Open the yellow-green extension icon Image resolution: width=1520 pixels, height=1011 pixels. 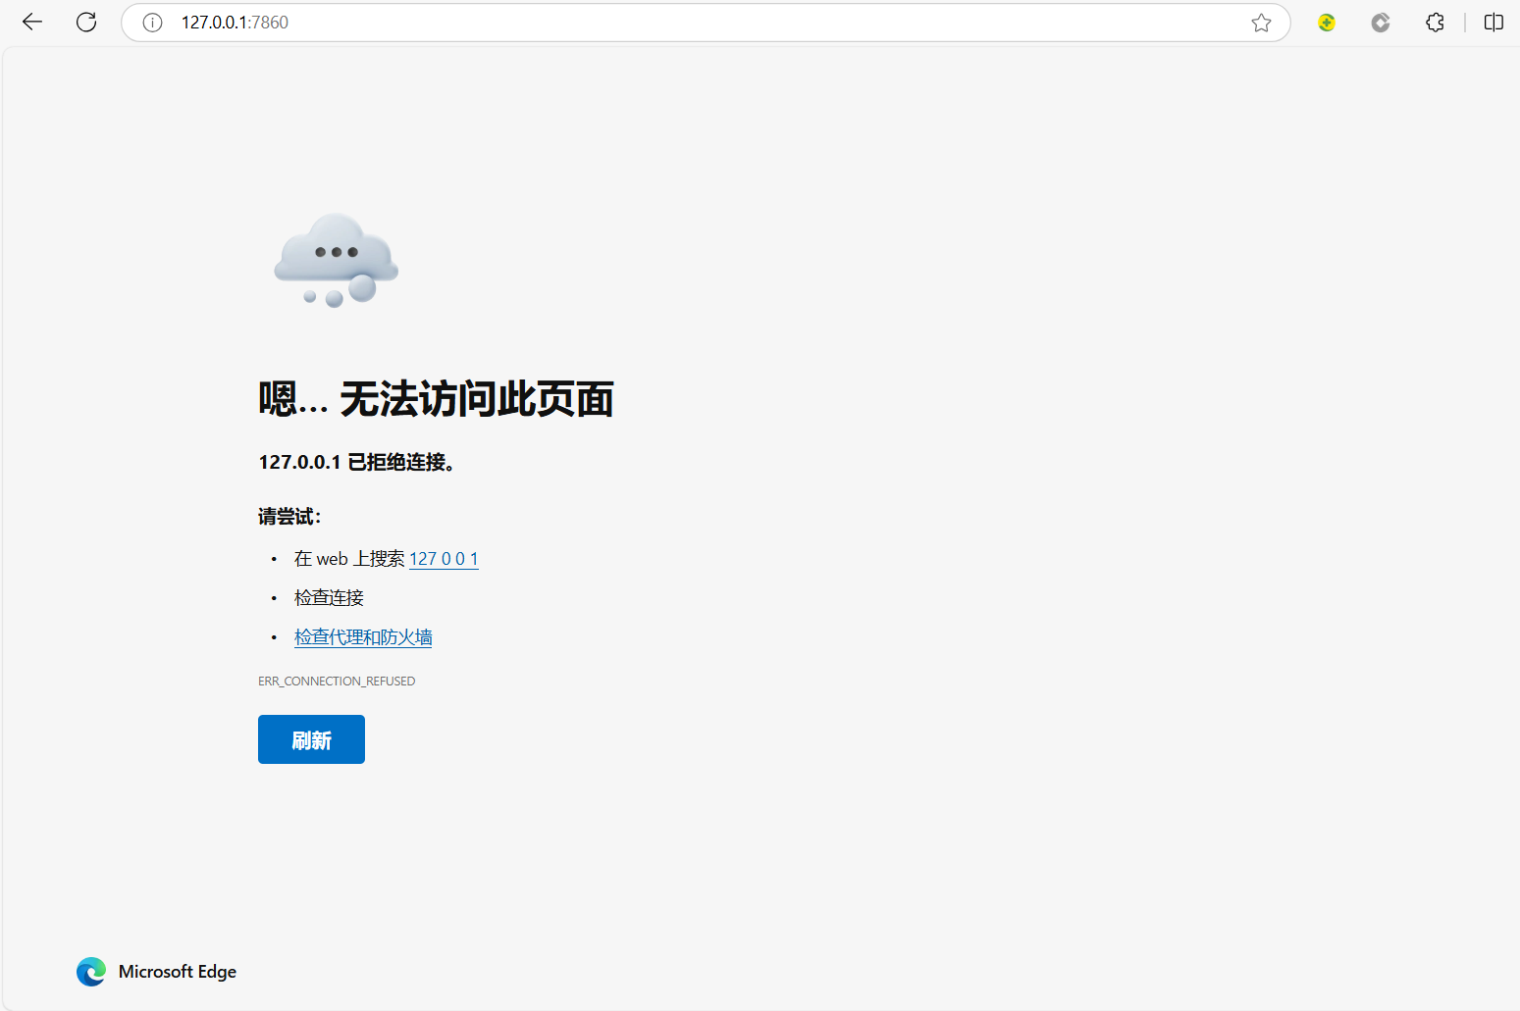coord(1327,23)
